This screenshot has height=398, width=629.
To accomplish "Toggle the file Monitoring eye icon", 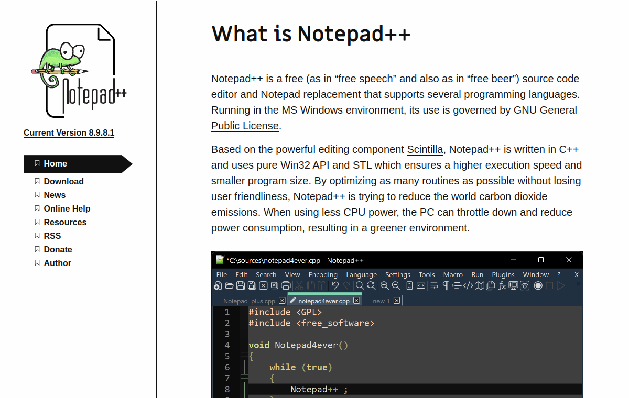I will point(525,285).
